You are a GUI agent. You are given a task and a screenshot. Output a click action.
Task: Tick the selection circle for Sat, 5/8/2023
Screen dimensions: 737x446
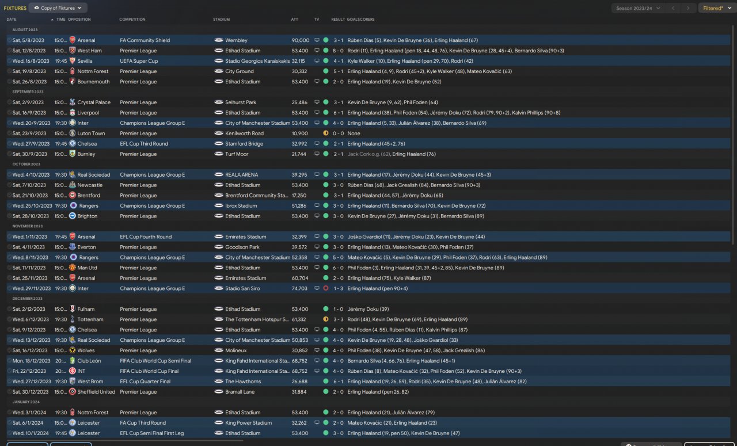pyautogui.click(x=9, y=40)
